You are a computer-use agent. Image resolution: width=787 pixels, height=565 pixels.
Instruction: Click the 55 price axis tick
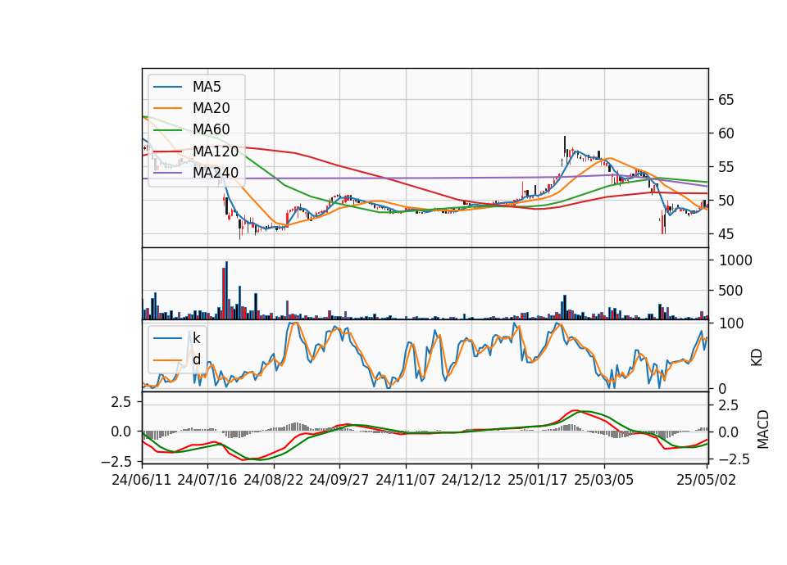pyautogui.click(x=726, y=167)
